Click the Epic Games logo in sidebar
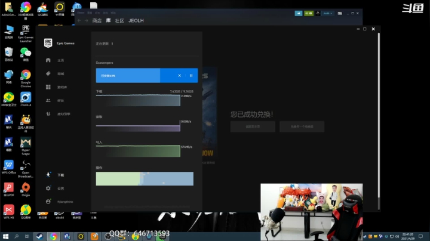This screenshot has width=430, height=241. pos(48,43)
